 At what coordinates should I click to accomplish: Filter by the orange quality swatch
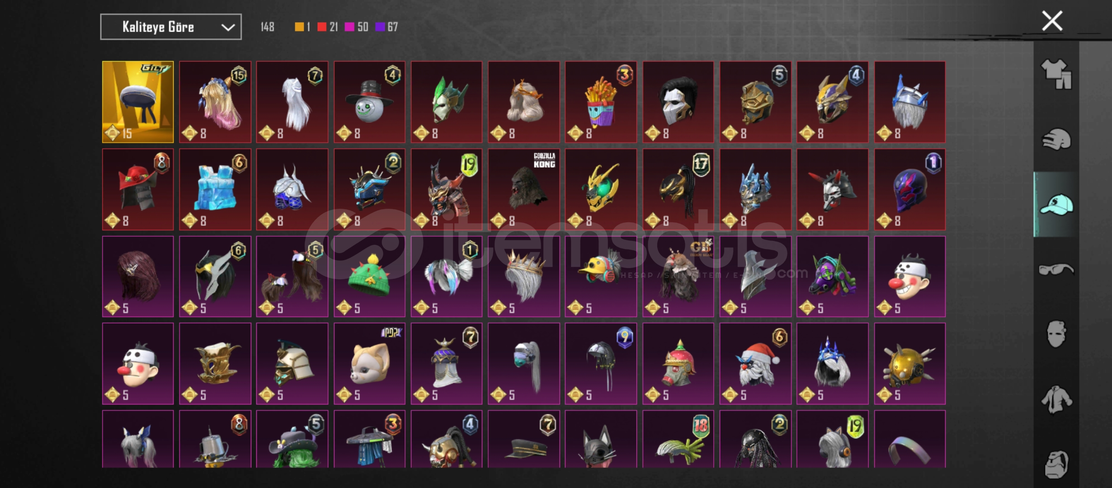coord(299,27)
